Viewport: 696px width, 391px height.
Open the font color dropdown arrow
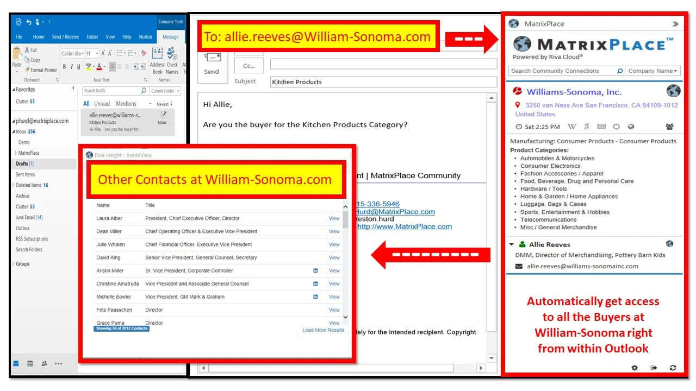104,67
